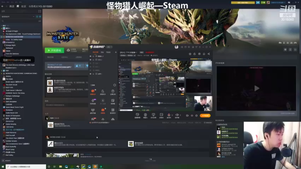Screen dimensions: 301x169
Task: Click the add a game plus icon
Action: click(x=3, y=161)
